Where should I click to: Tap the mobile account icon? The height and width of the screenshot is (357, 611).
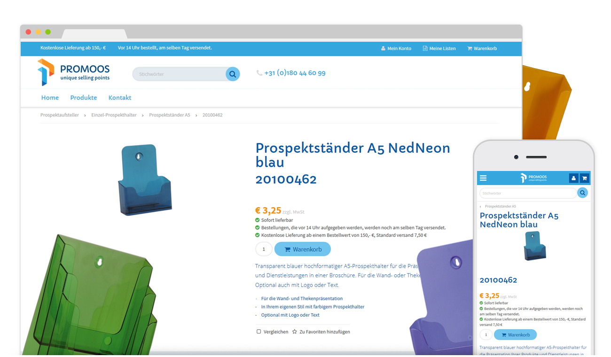click(x=573, y=178)
